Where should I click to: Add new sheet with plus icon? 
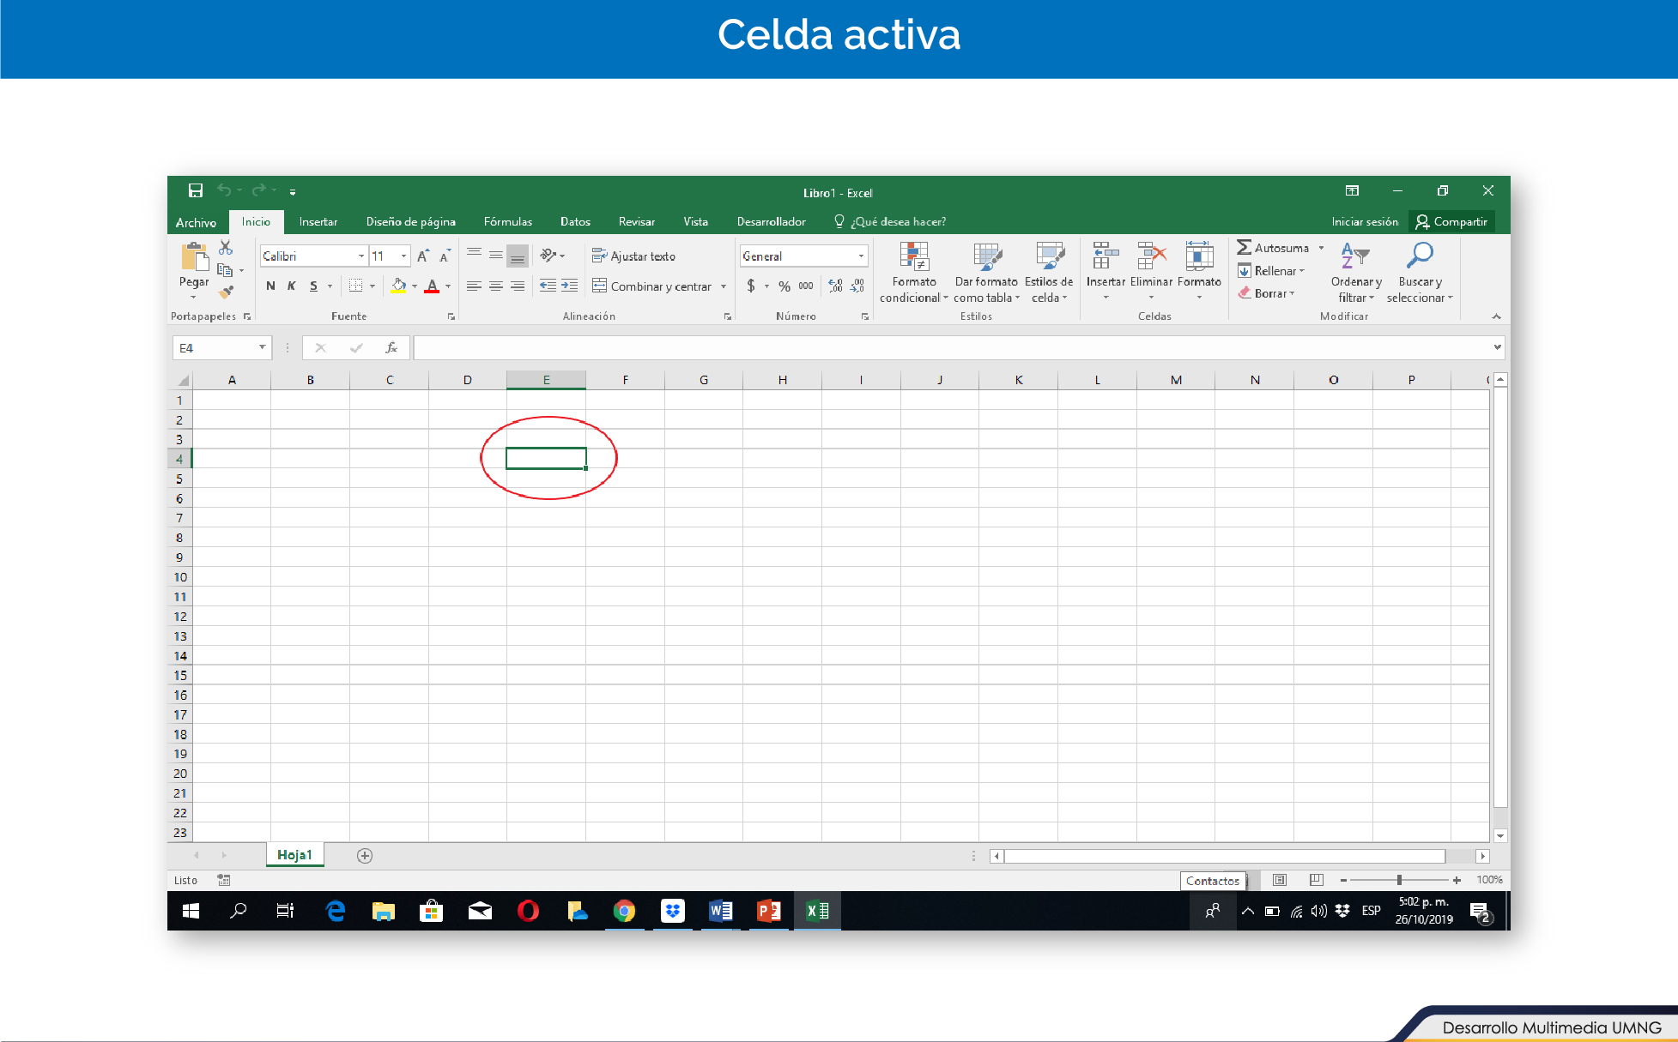pos(365,855)
